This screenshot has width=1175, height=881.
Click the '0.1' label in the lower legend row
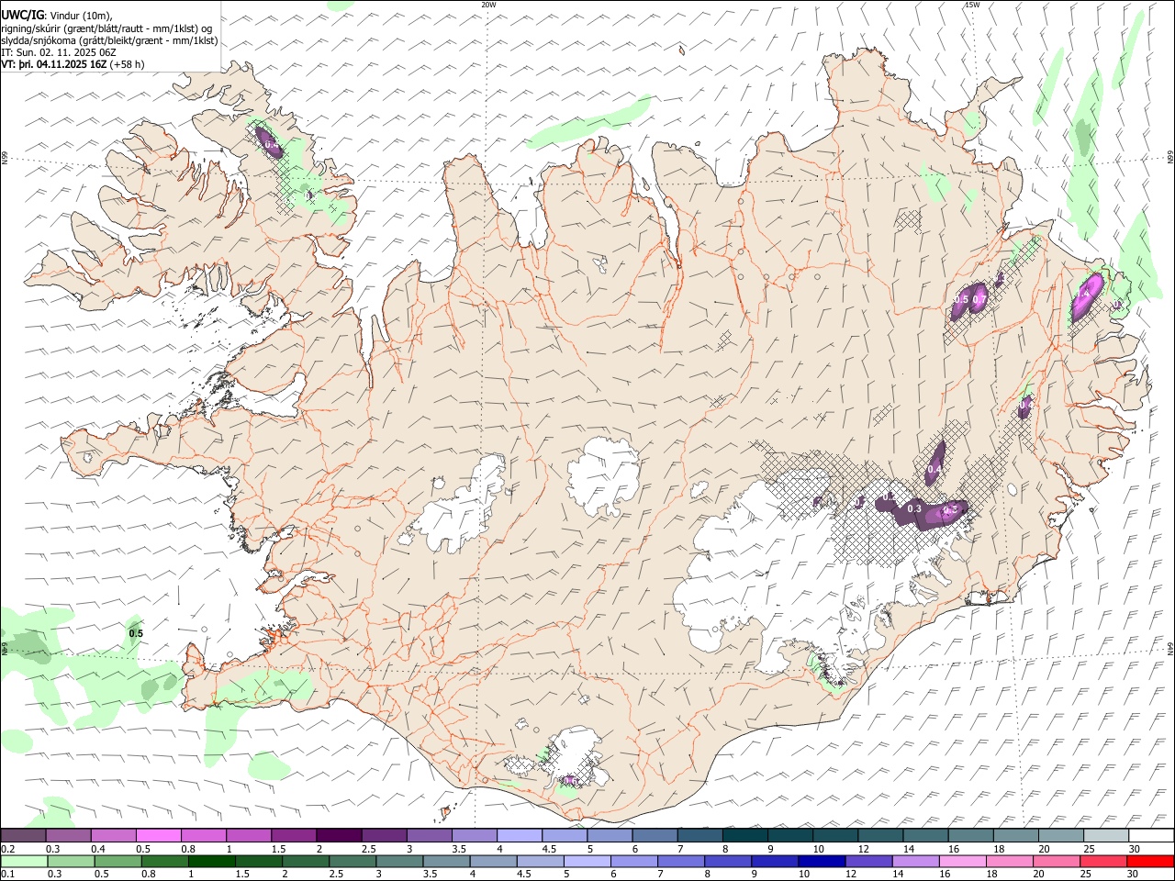[9, 875]
